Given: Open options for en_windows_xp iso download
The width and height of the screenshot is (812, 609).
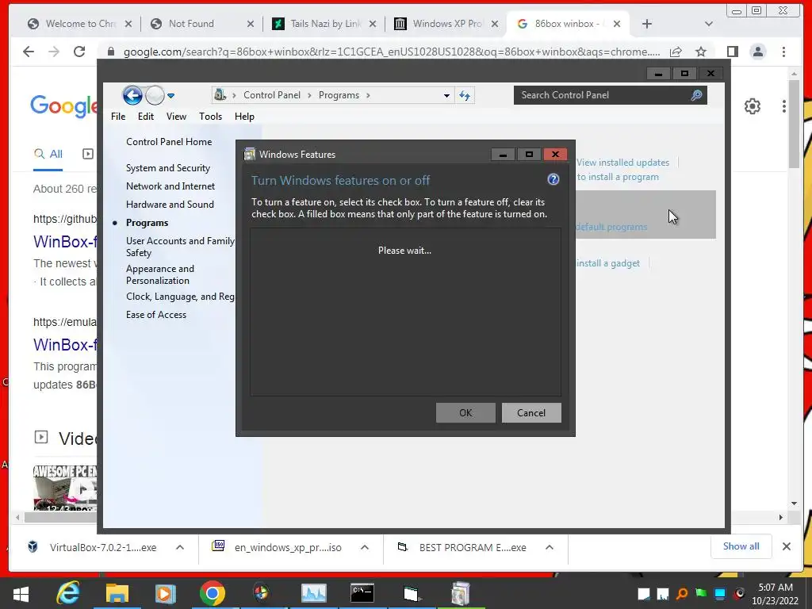Looking at the screenshot, I should click(365, 547).
